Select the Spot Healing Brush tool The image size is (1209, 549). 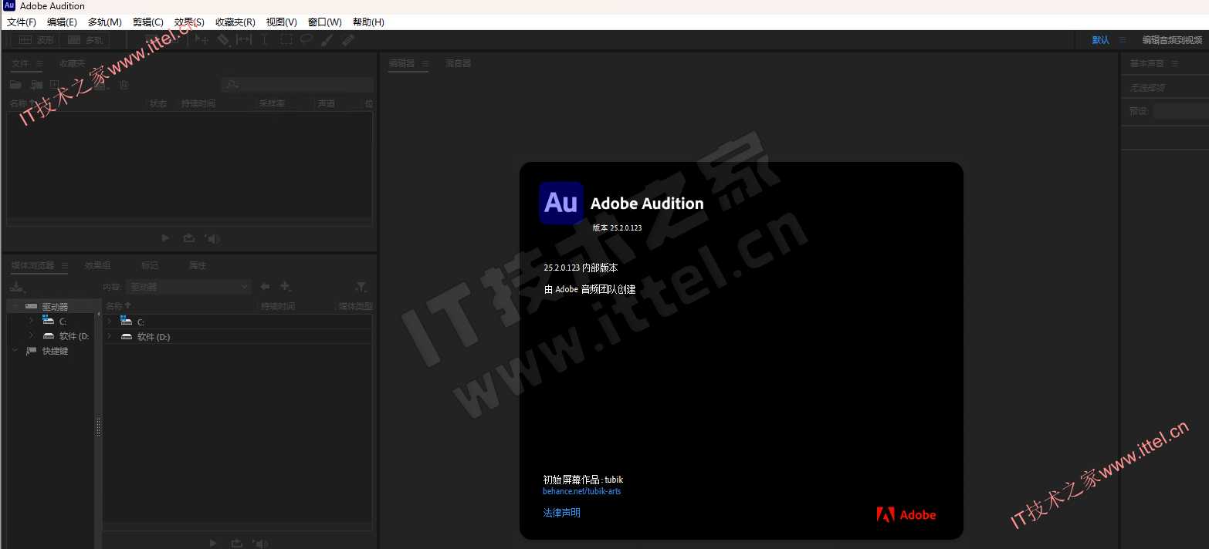[x=347, y=40]
